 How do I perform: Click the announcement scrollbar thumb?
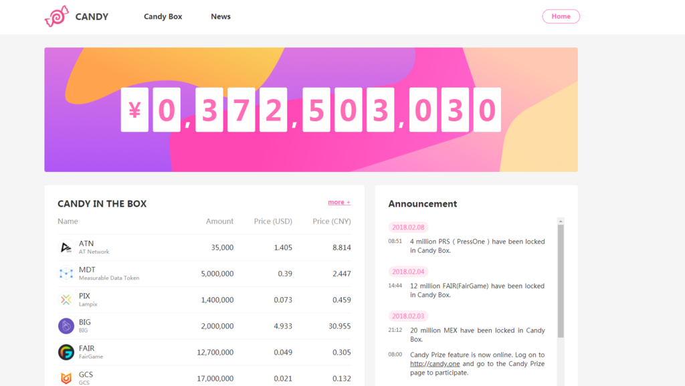click(x=561, y=282)
